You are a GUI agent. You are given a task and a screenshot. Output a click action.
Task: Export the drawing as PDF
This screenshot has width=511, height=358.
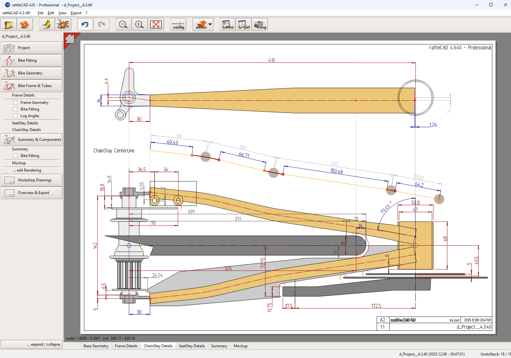(244, 25)
